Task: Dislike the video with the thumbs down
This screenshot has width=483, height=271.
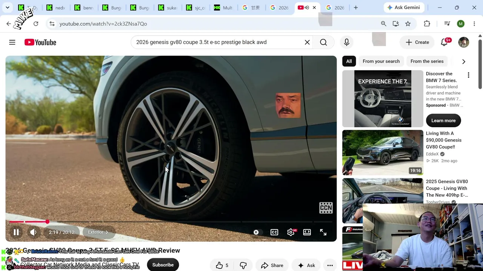Action: 243,265
